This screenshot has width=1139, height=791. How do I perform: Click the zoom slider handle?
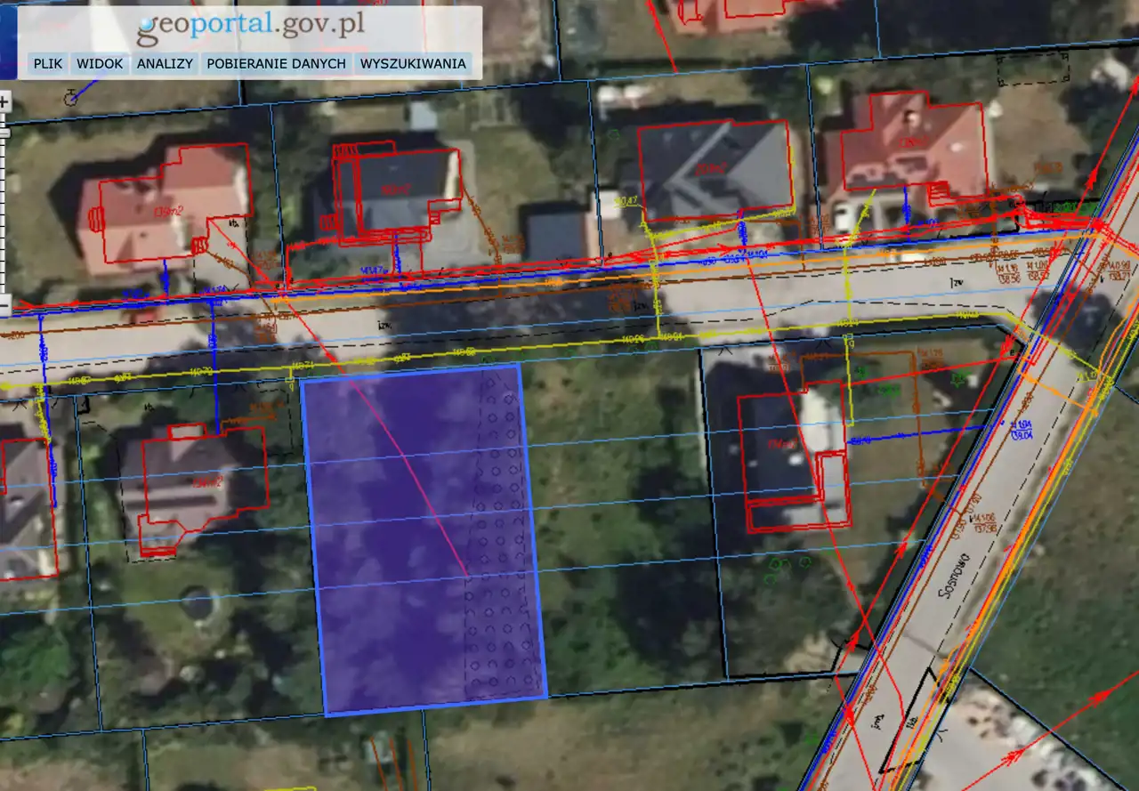pos(4,133)
